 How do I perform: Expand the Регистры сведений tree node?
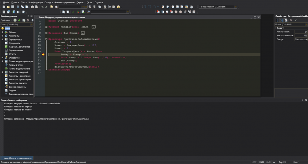[2, 72]
